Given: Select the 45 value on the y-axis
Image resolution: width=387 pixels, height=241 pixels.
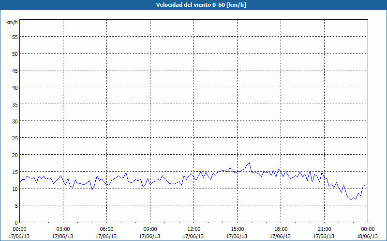Looking at the screenshot, I should pyautogui.click(x=15, y=70).
